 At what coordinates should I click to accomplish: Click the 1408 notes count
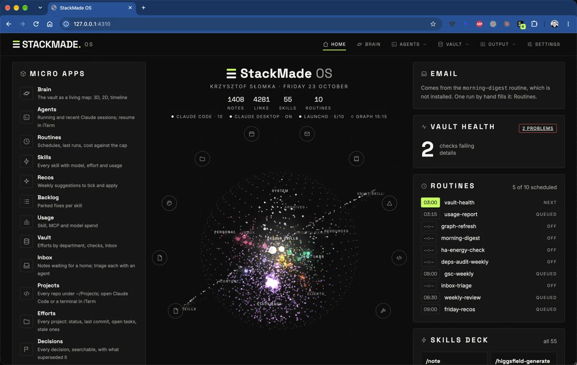pos(235,99)
